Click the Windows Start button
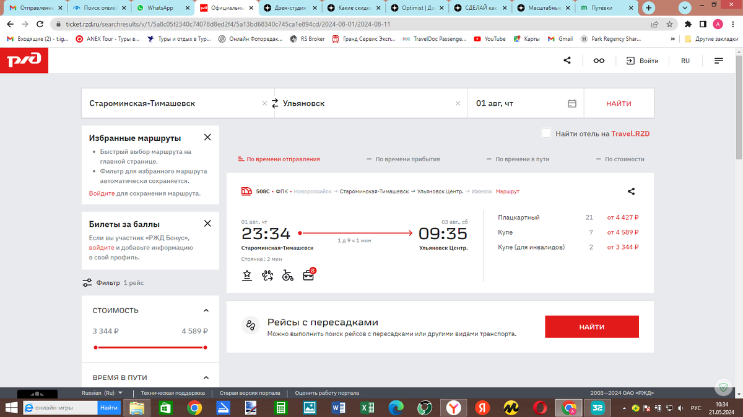 (x=11, y=408)
